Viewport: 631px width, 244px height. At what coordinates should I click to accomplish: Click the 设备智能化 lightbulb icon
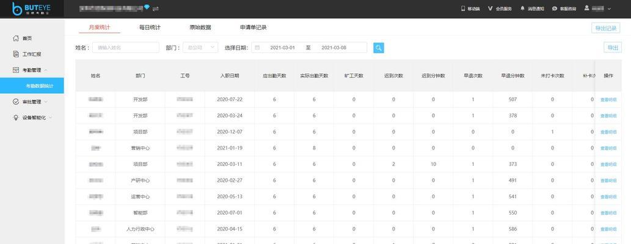(16, 117)
